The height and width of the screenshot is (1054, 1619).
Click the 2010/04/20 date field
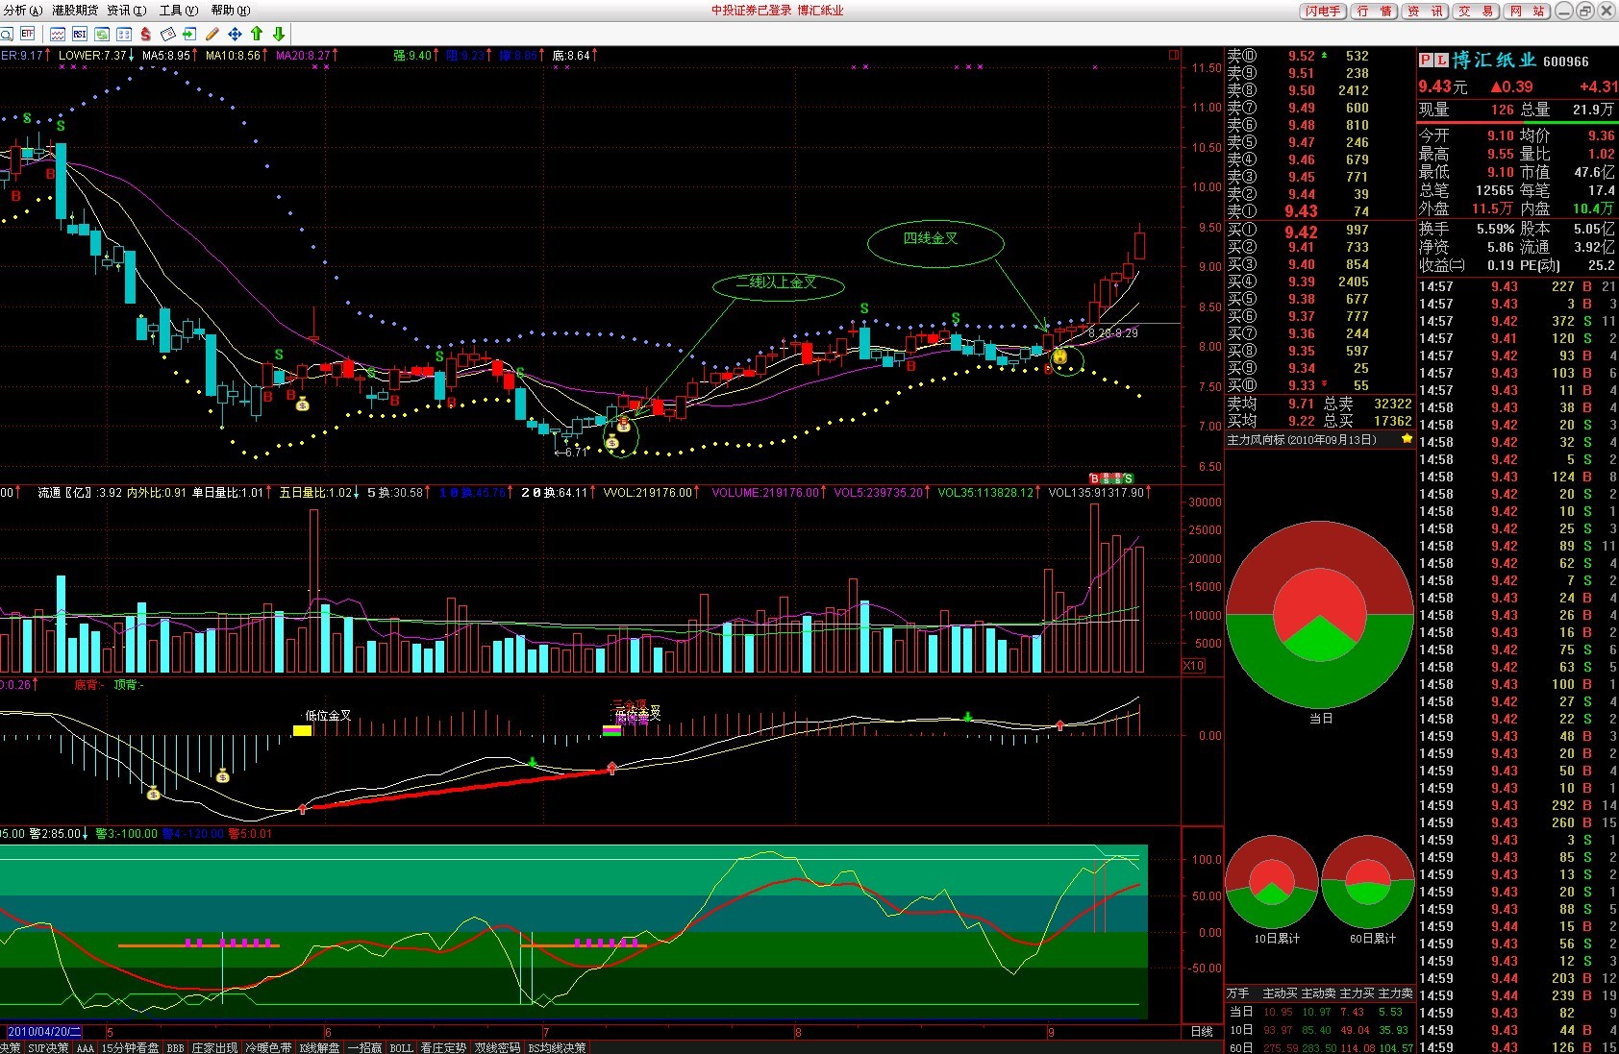[44, 1032]
